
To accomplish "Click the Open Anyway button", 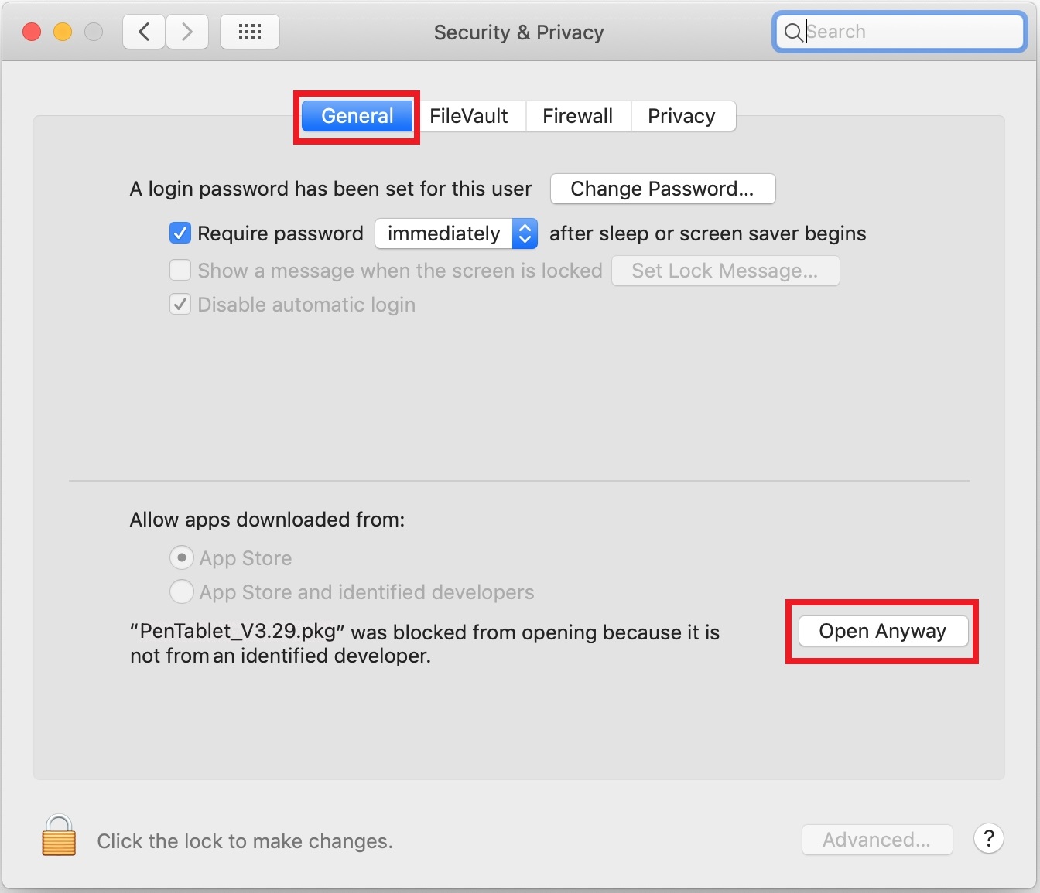I will tap(883, 631).
